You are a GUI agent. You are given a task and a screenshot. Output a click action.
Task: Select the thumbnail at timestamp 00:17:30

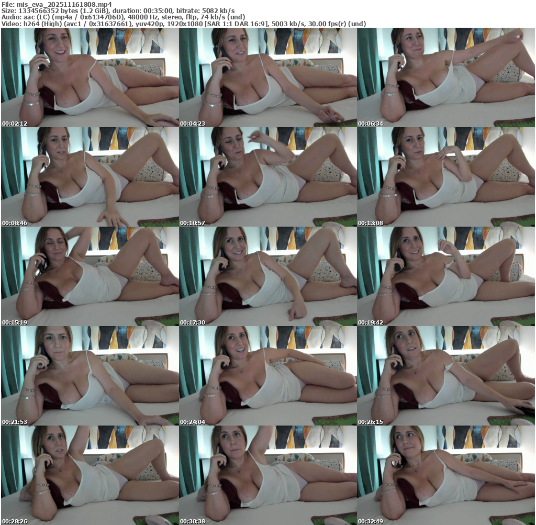[267, 276]
